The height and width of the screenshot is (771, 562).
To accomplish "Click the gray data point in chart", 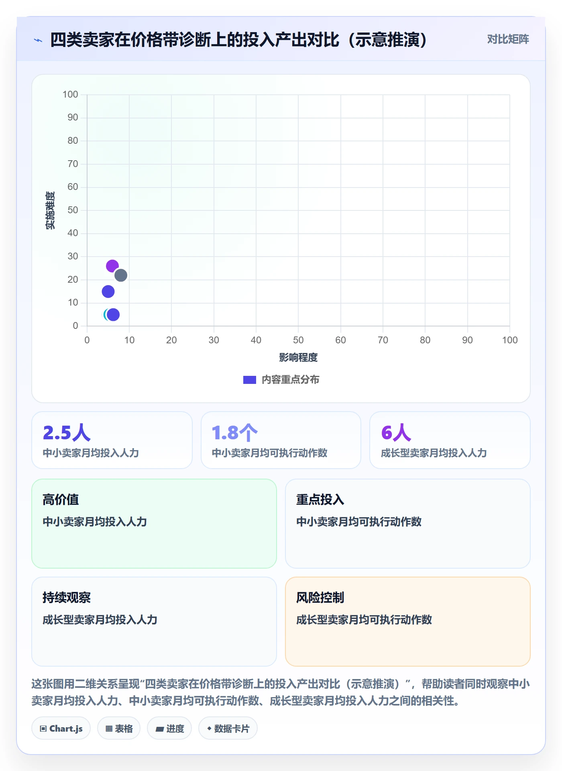I will [121, 275].
